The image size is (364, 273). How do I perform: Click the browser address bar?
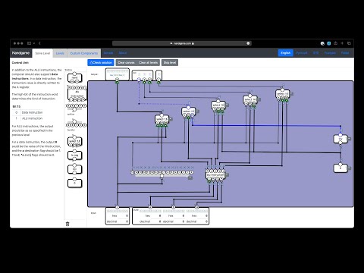pos(182,43)
